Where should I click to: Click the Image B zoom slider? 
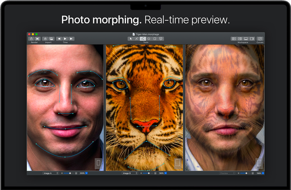149,173
